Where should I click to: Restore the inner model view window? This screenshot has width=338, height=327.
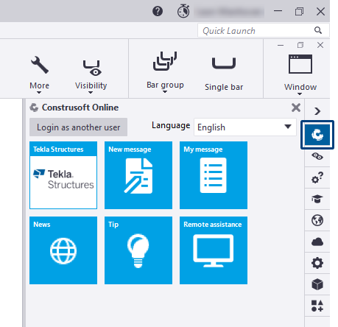[x=300, y=45]
